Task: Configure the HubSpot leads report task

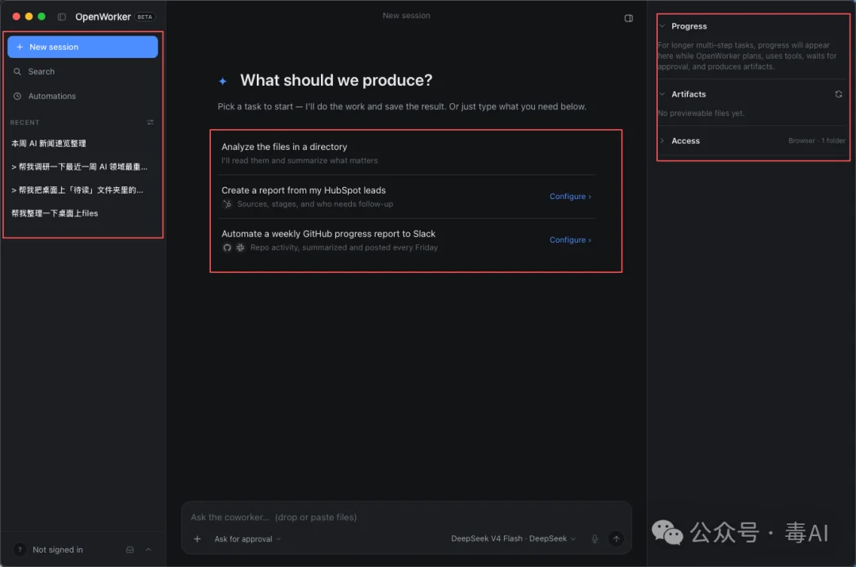Action: pyautogui.click(x=570, y=196)
